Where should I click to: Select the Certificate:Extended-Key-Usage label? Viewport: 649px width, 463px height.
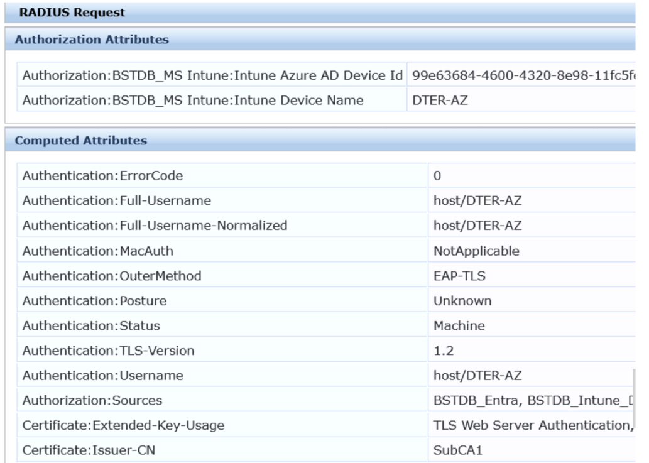123,425
